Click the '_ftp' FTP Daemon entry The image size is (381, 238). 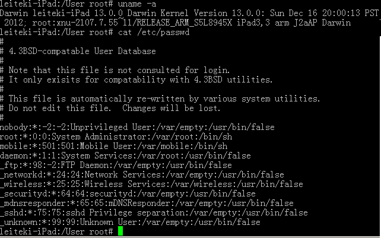coord(116,166)
